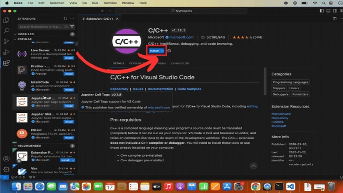Open the microsoft.com publisher link
Image resolution: width=343 pixels, height=193 pixels.
[x=181, y=37]
